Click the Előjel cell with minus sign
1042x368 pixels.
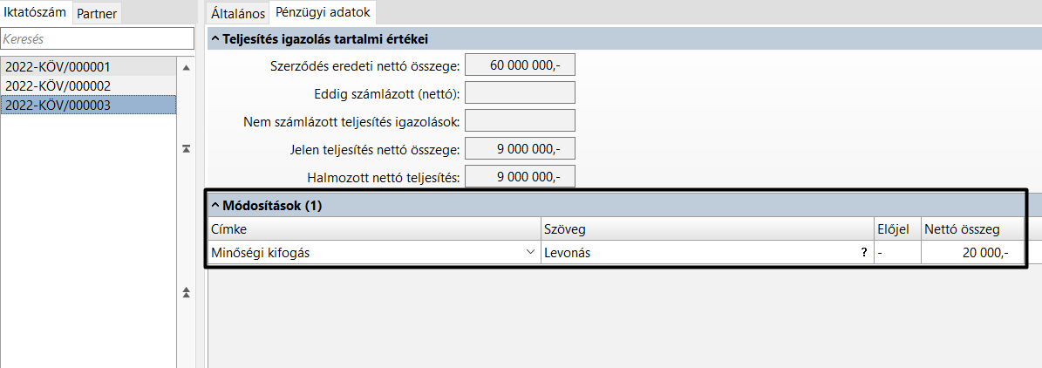tap(896, 253)
